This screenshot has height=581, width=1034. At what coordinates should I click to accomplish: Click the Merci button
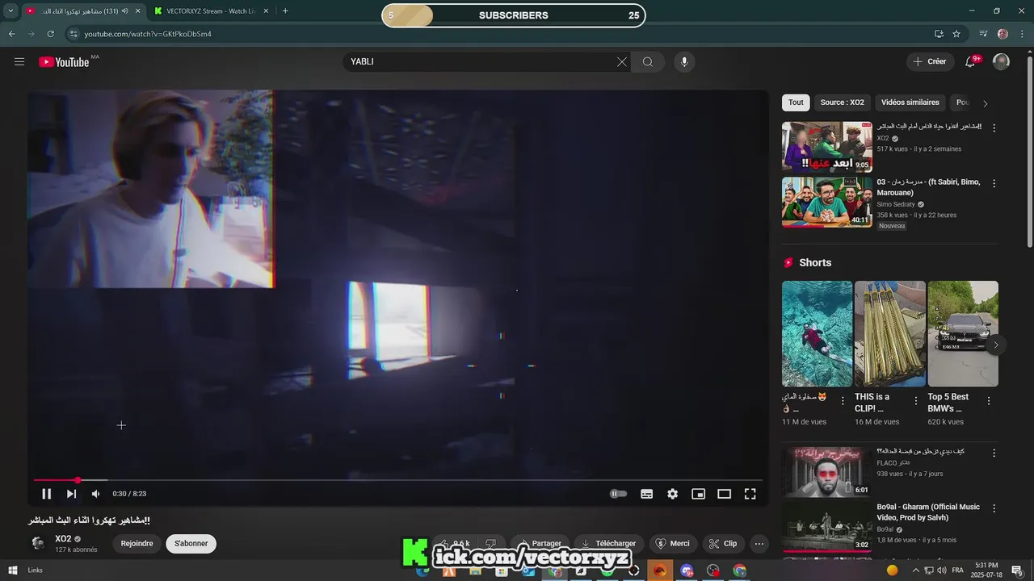(x=672, y=544)
